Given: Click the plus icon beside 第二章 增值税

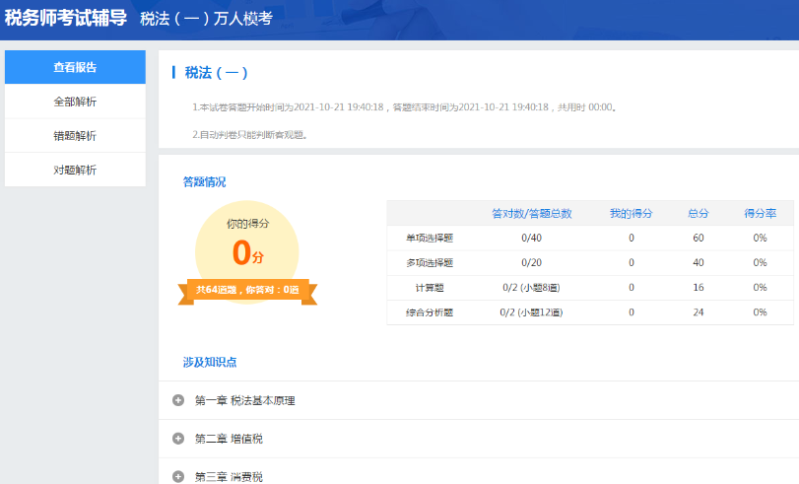Looking at the screenshot, I should pyautogui.click(x=178, y=439).
